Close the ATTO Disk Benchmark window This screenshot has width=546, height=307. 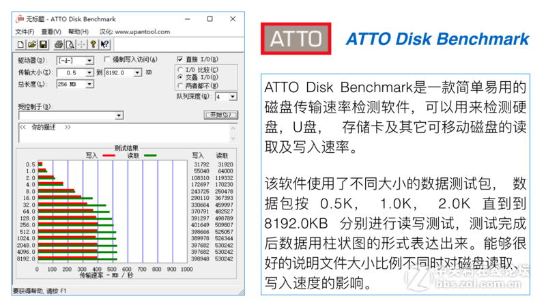(233, 19)
